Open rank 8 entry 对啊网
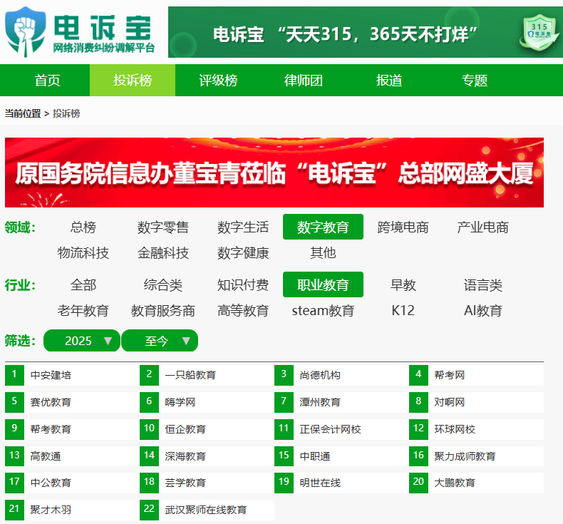The width and height of the screenshot is (563, 524). point(450,402)
